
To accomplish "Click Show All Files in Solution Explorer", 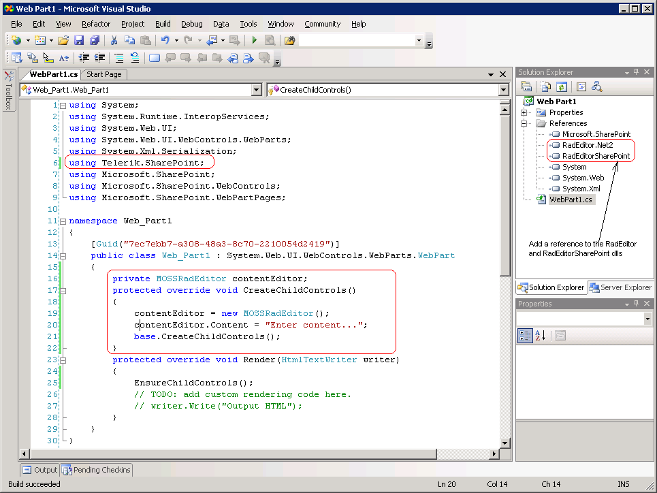I will point(545,86).
